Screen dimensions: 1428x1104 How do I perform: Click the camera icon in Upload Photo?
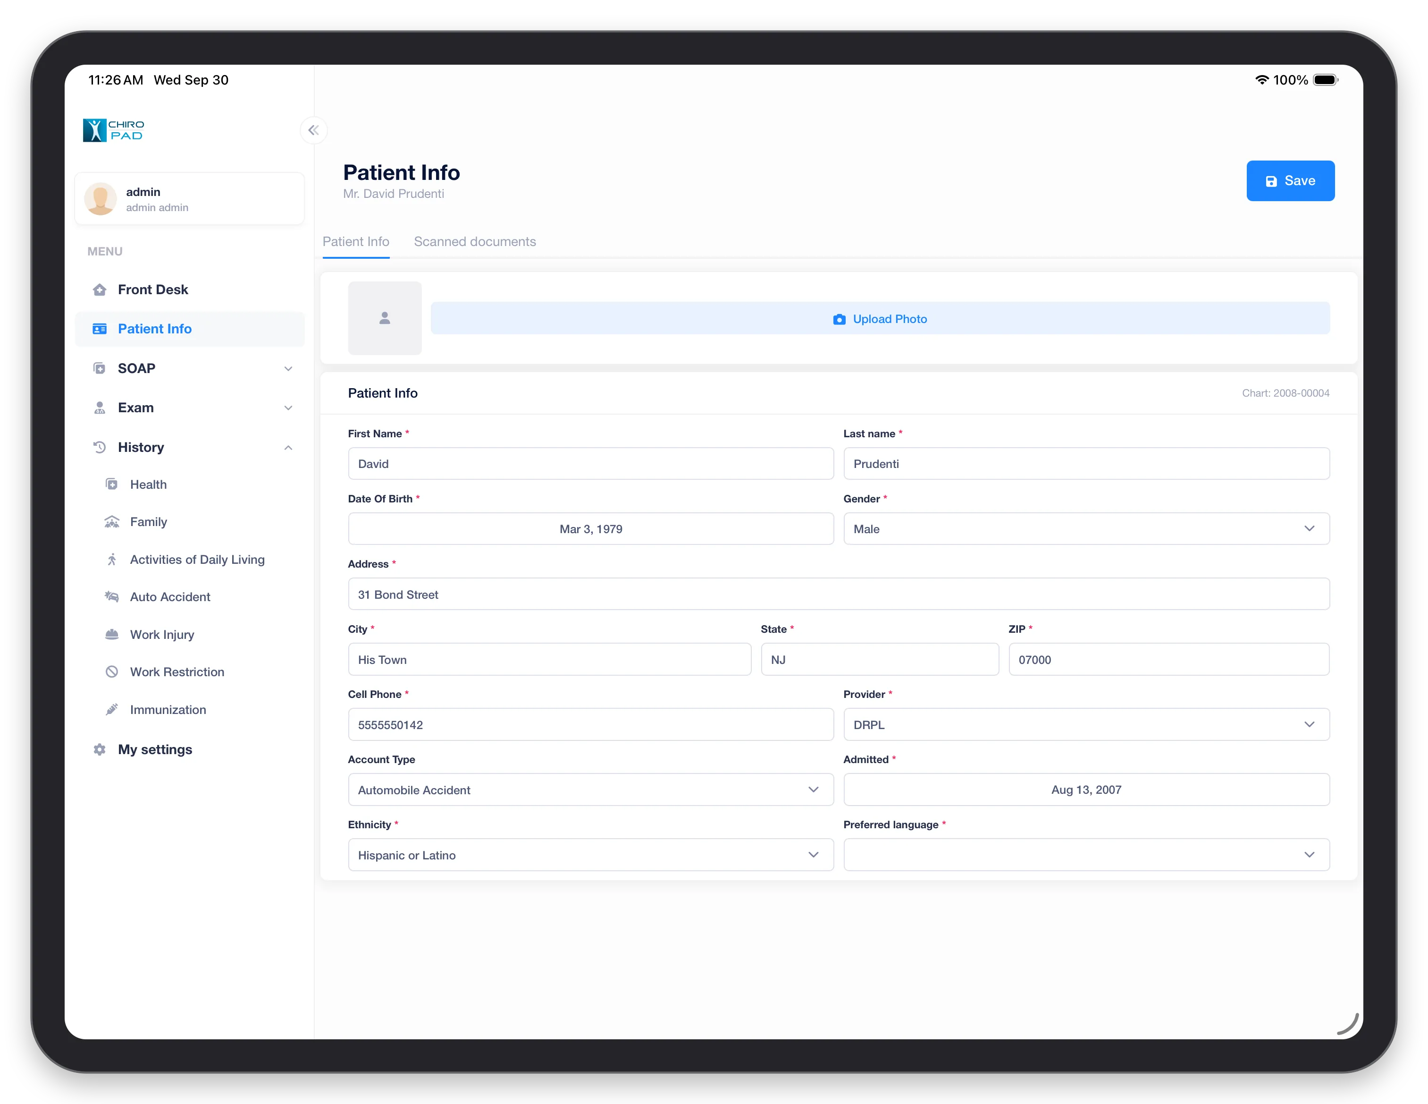point(839,319)
